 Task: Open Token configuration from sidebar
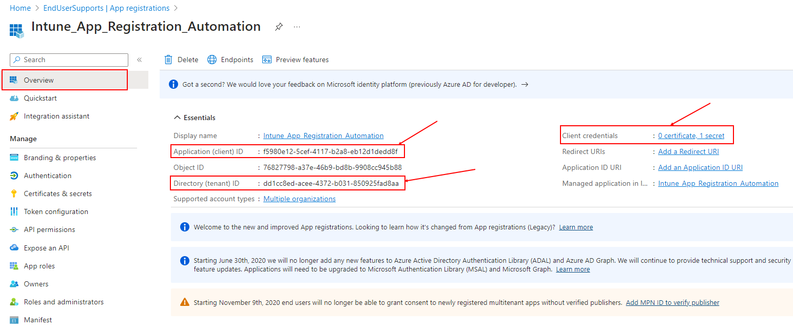coord(56,211)
